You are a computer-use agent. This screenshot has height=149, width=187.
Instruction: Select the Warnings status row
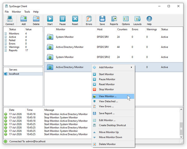coord(23,47)
